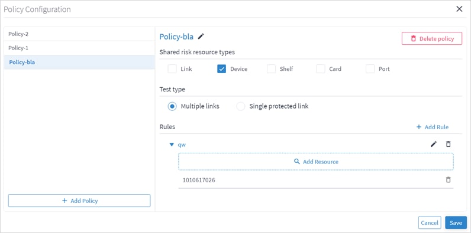This screenshot has height=233, width=471.
Task: Collapse the qw rule triangle
Action: click(x=172, y=145)
